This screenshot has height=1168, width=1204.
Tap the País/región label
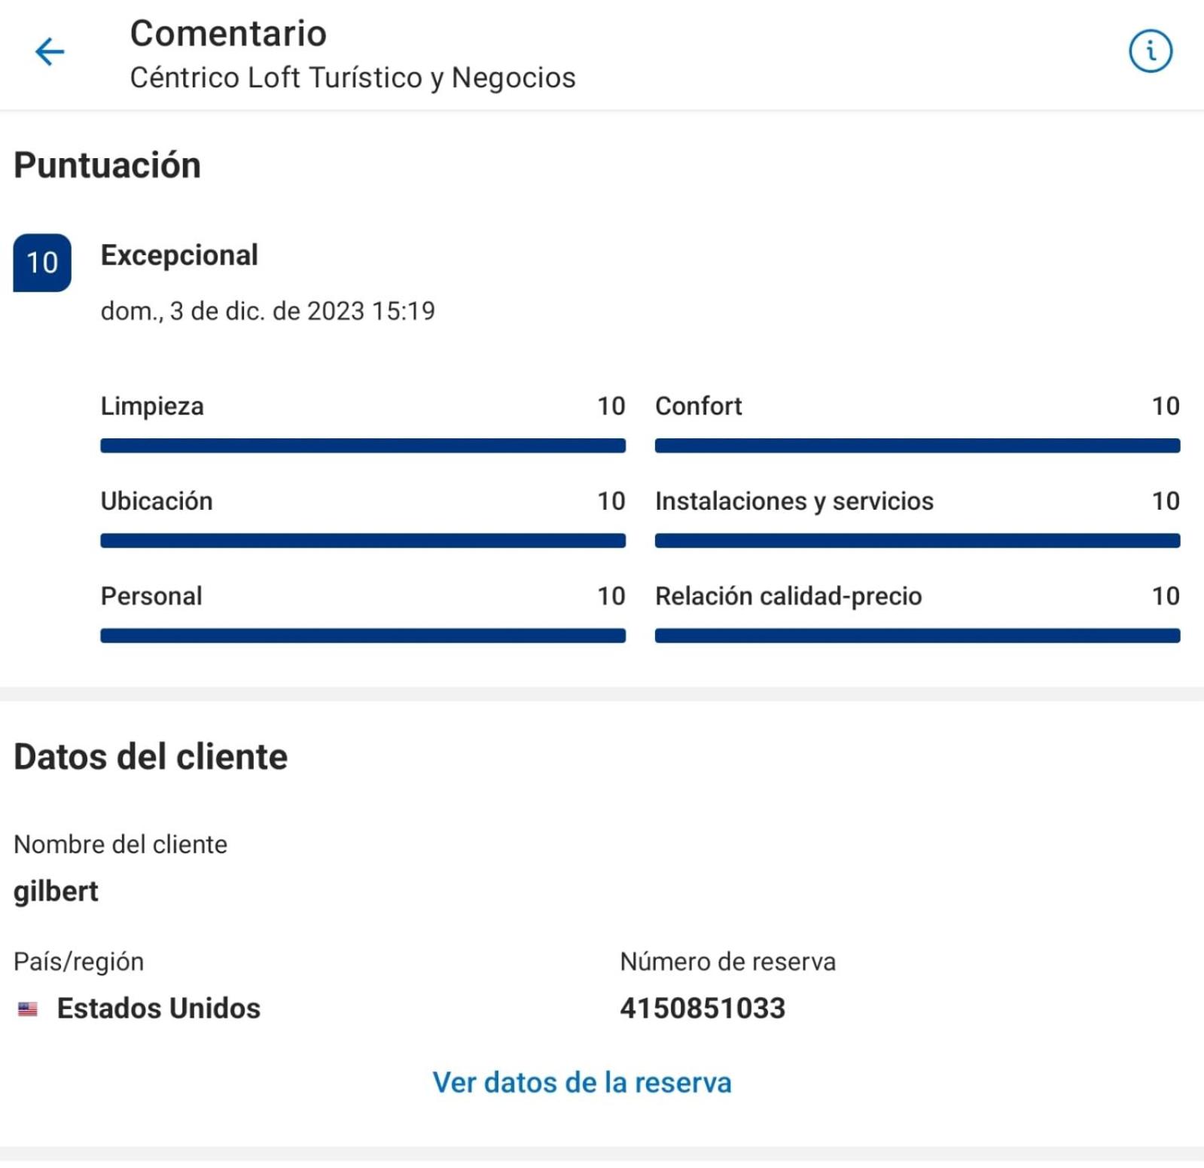click(79, 962)
